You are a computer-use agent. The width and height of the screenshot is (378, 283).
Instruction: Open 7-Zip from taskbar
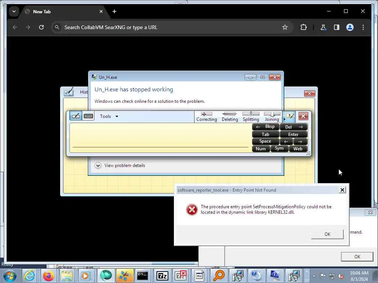(162, 276)
